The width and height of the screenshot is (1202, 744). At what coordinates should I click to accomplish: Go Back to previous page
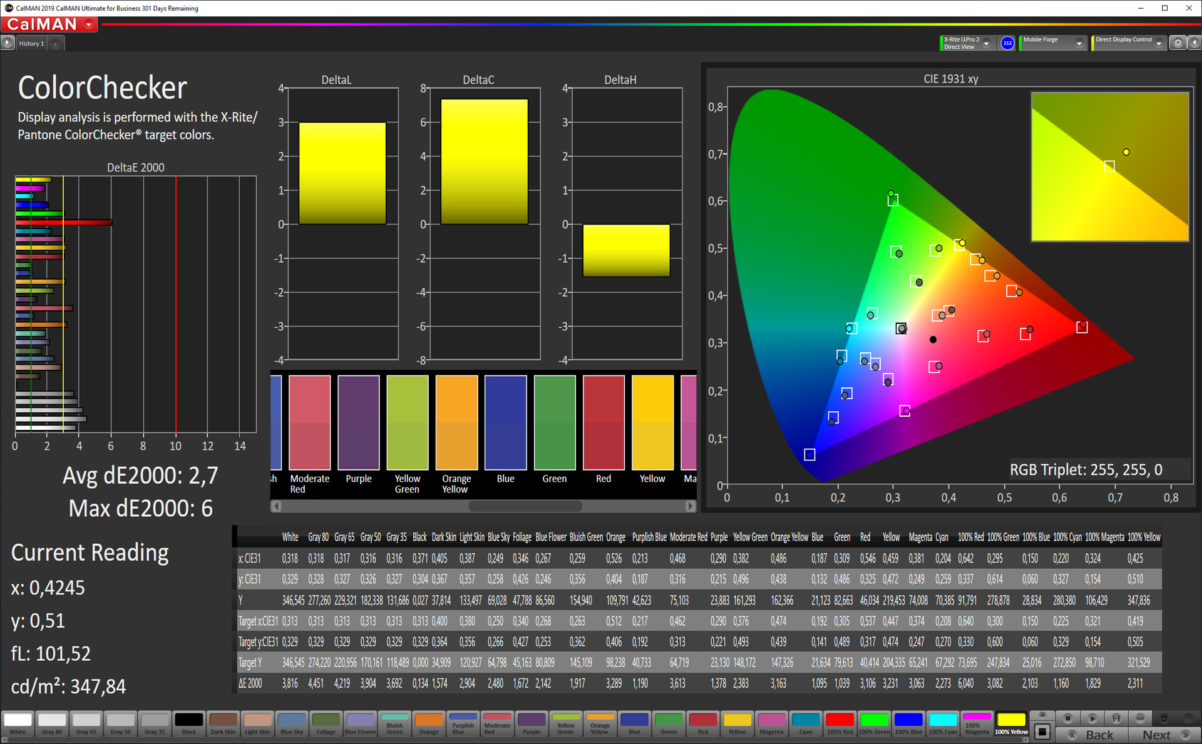coord(1092,735)
